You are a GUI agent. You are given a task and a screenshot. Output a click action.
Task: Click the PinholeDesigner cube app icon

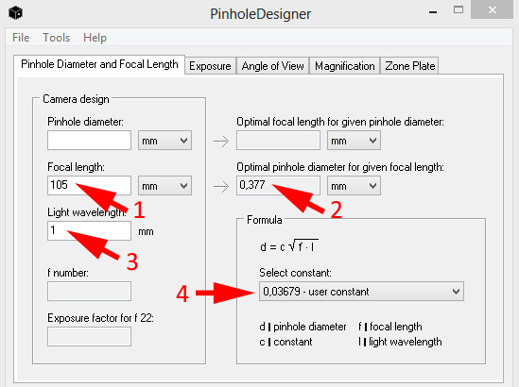click(15, 13)
